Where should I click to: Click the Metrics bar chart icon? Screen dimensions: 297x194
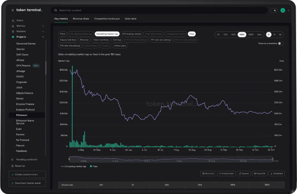coord(13,26)
